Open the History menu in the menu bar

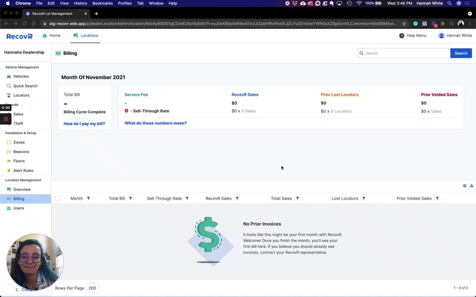[x=81, y=3]
